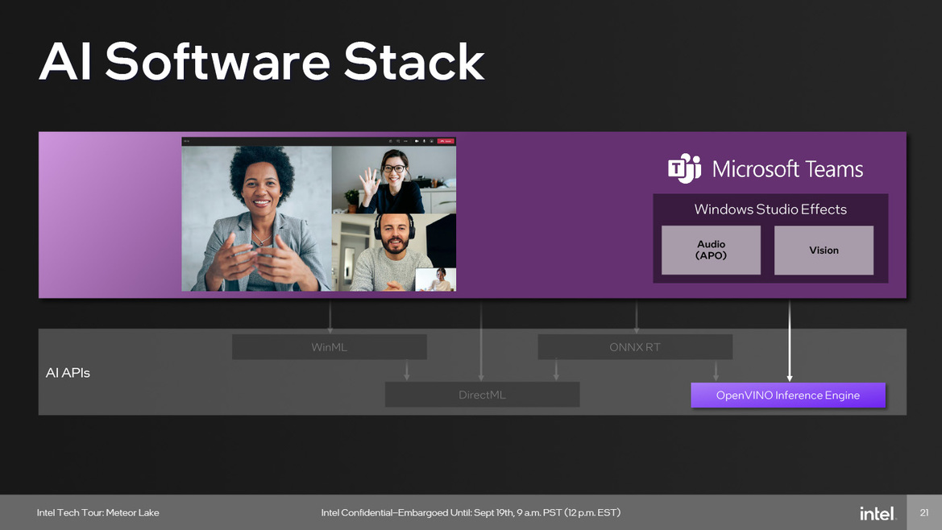Select the large video tile of woman in gray blazer
942x530 pixels.
[x=256, y=218]
